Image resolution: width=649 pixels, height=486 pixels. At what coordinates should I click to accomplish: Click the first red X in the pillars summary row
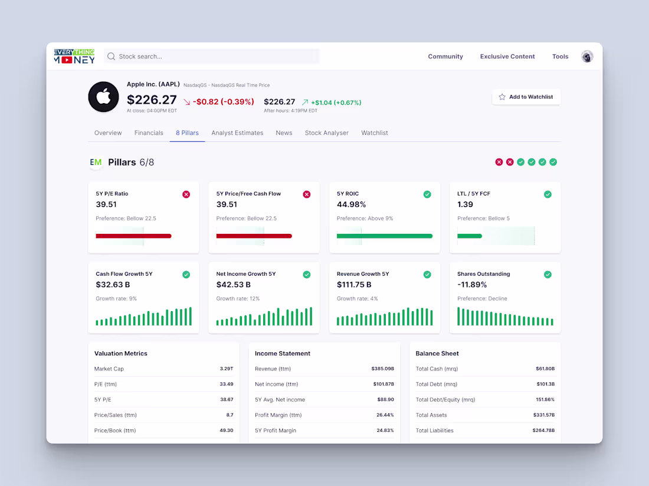(x=499, y=161)
